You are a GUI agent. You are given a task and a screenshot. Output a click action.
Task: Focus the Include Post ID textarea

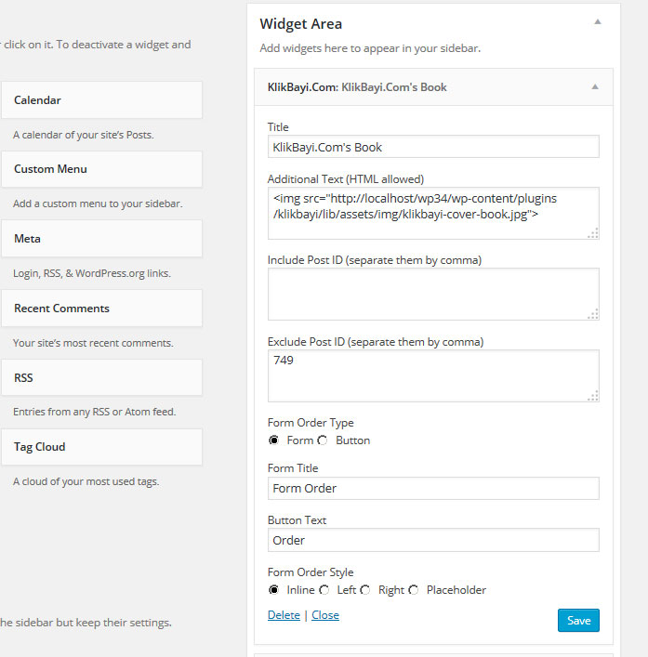tap(433, 295)
